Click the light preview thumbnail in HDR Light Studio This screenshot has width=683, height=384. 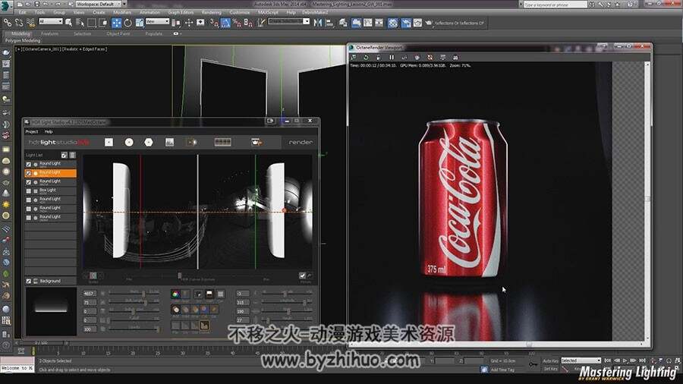coord(51,311)
